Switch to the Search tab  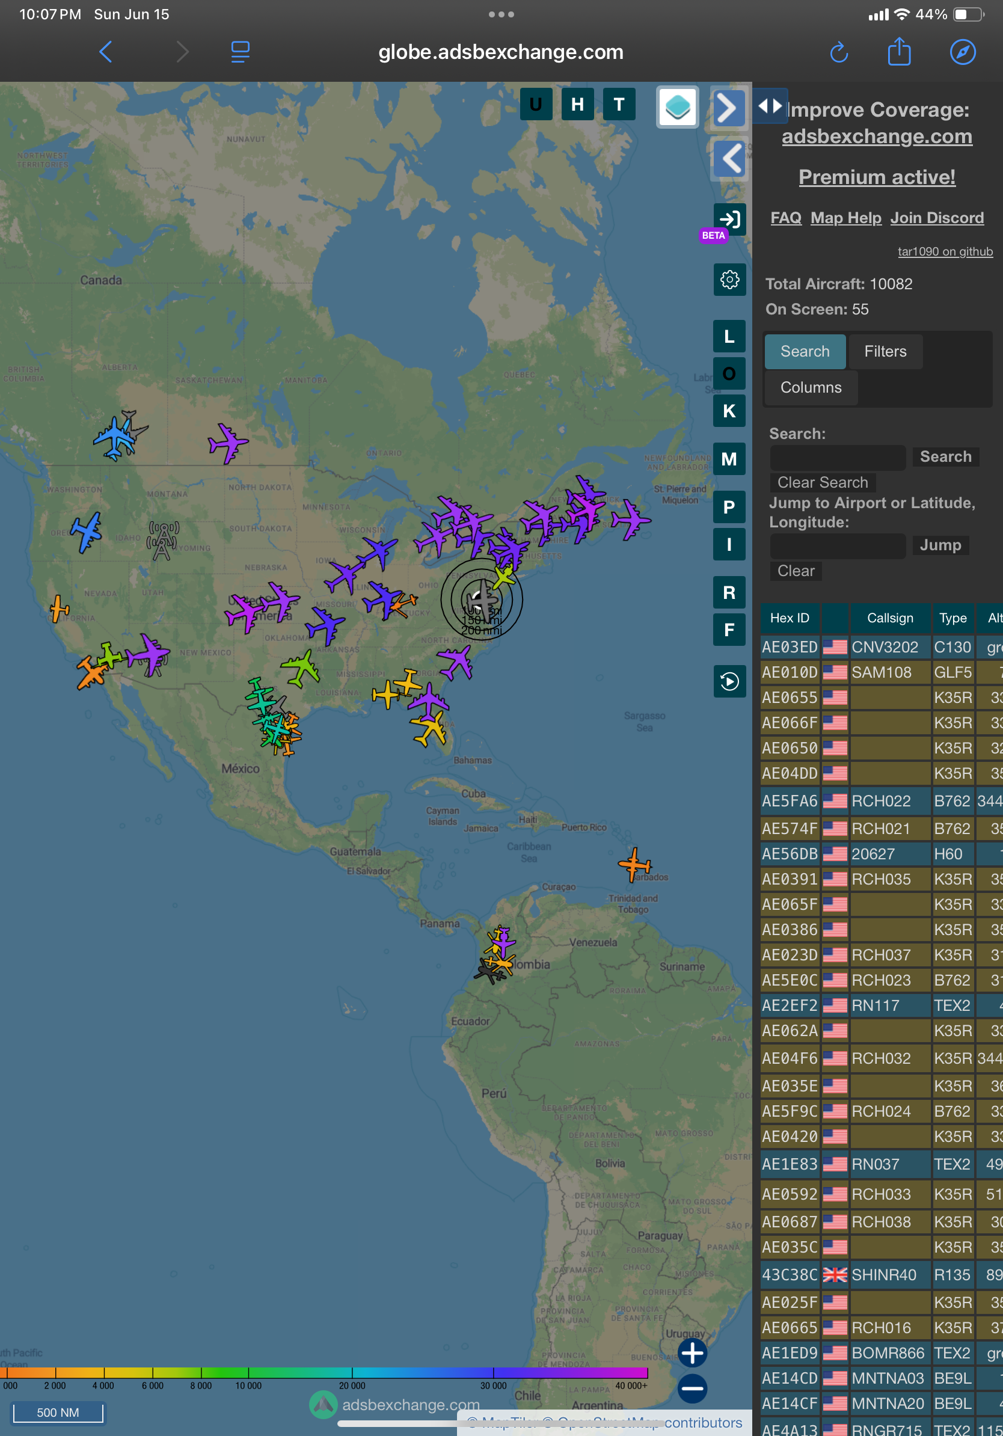click(x=805, y=352)
